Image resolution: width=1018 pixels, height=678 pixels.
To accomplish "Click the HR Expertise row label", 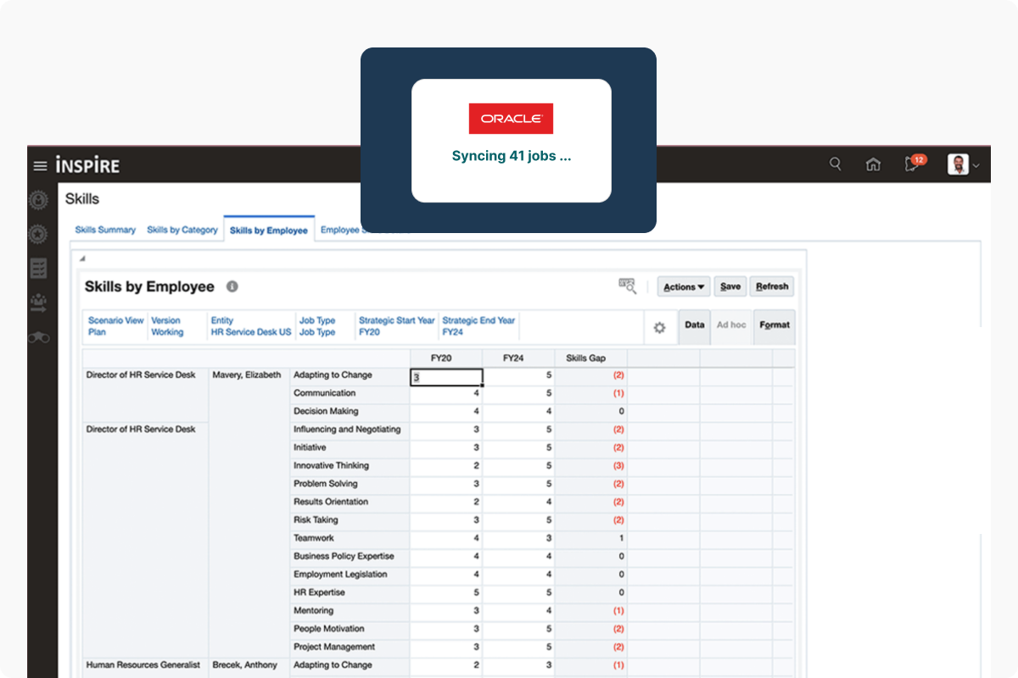I will pyautogui.click(x=320, y=592).
